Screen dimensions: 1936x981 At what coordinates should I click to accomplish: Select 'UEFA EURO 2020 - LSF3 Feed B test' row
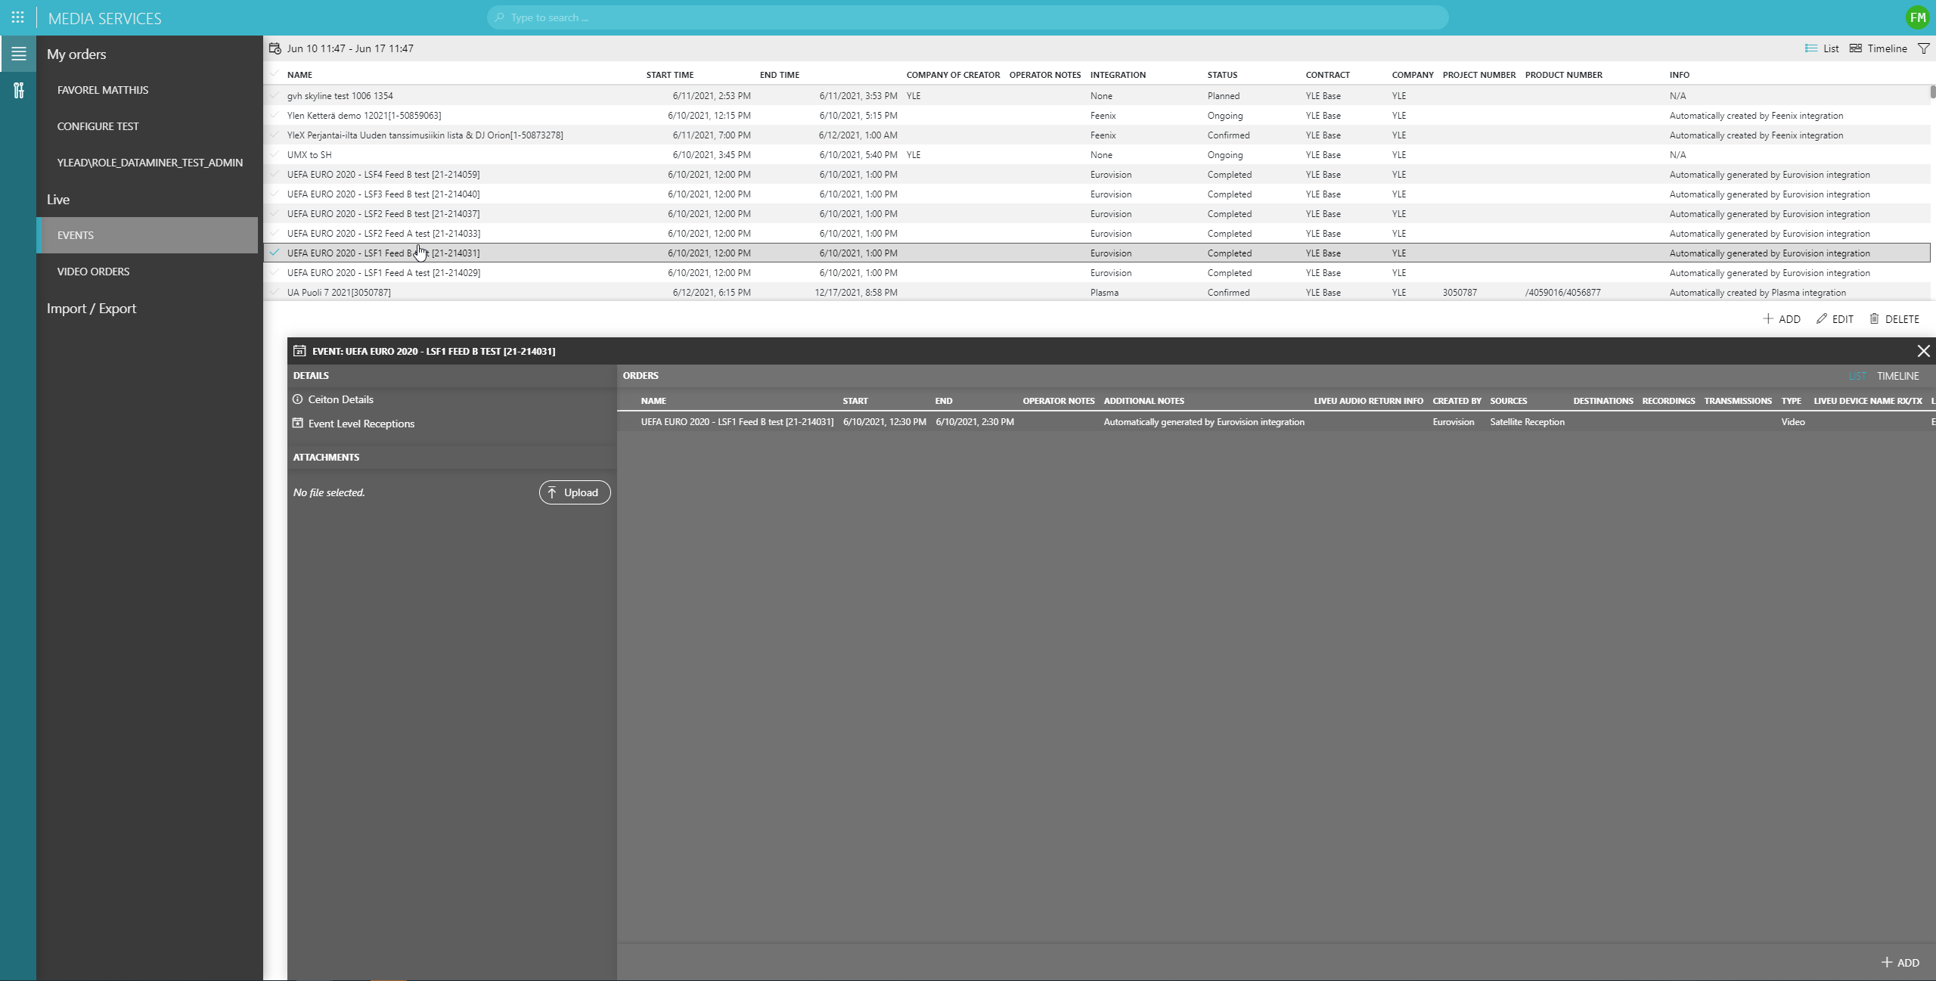tap(1097, 194)
